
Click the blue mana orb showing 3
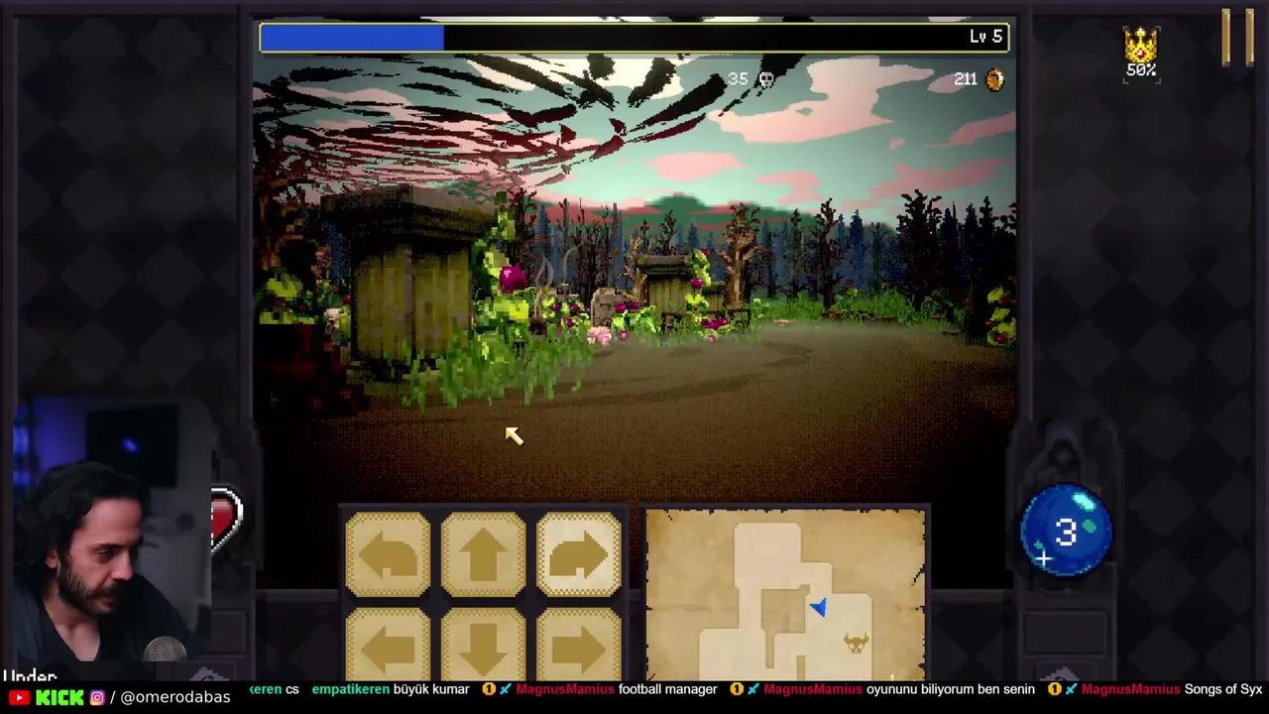click(x=1067, y=531)
